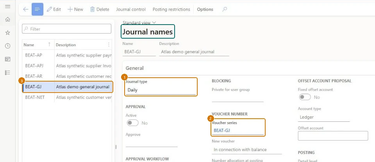375x162 pixels.
Task: Toggle the Approval Active switch
Action: pos(132,123)
